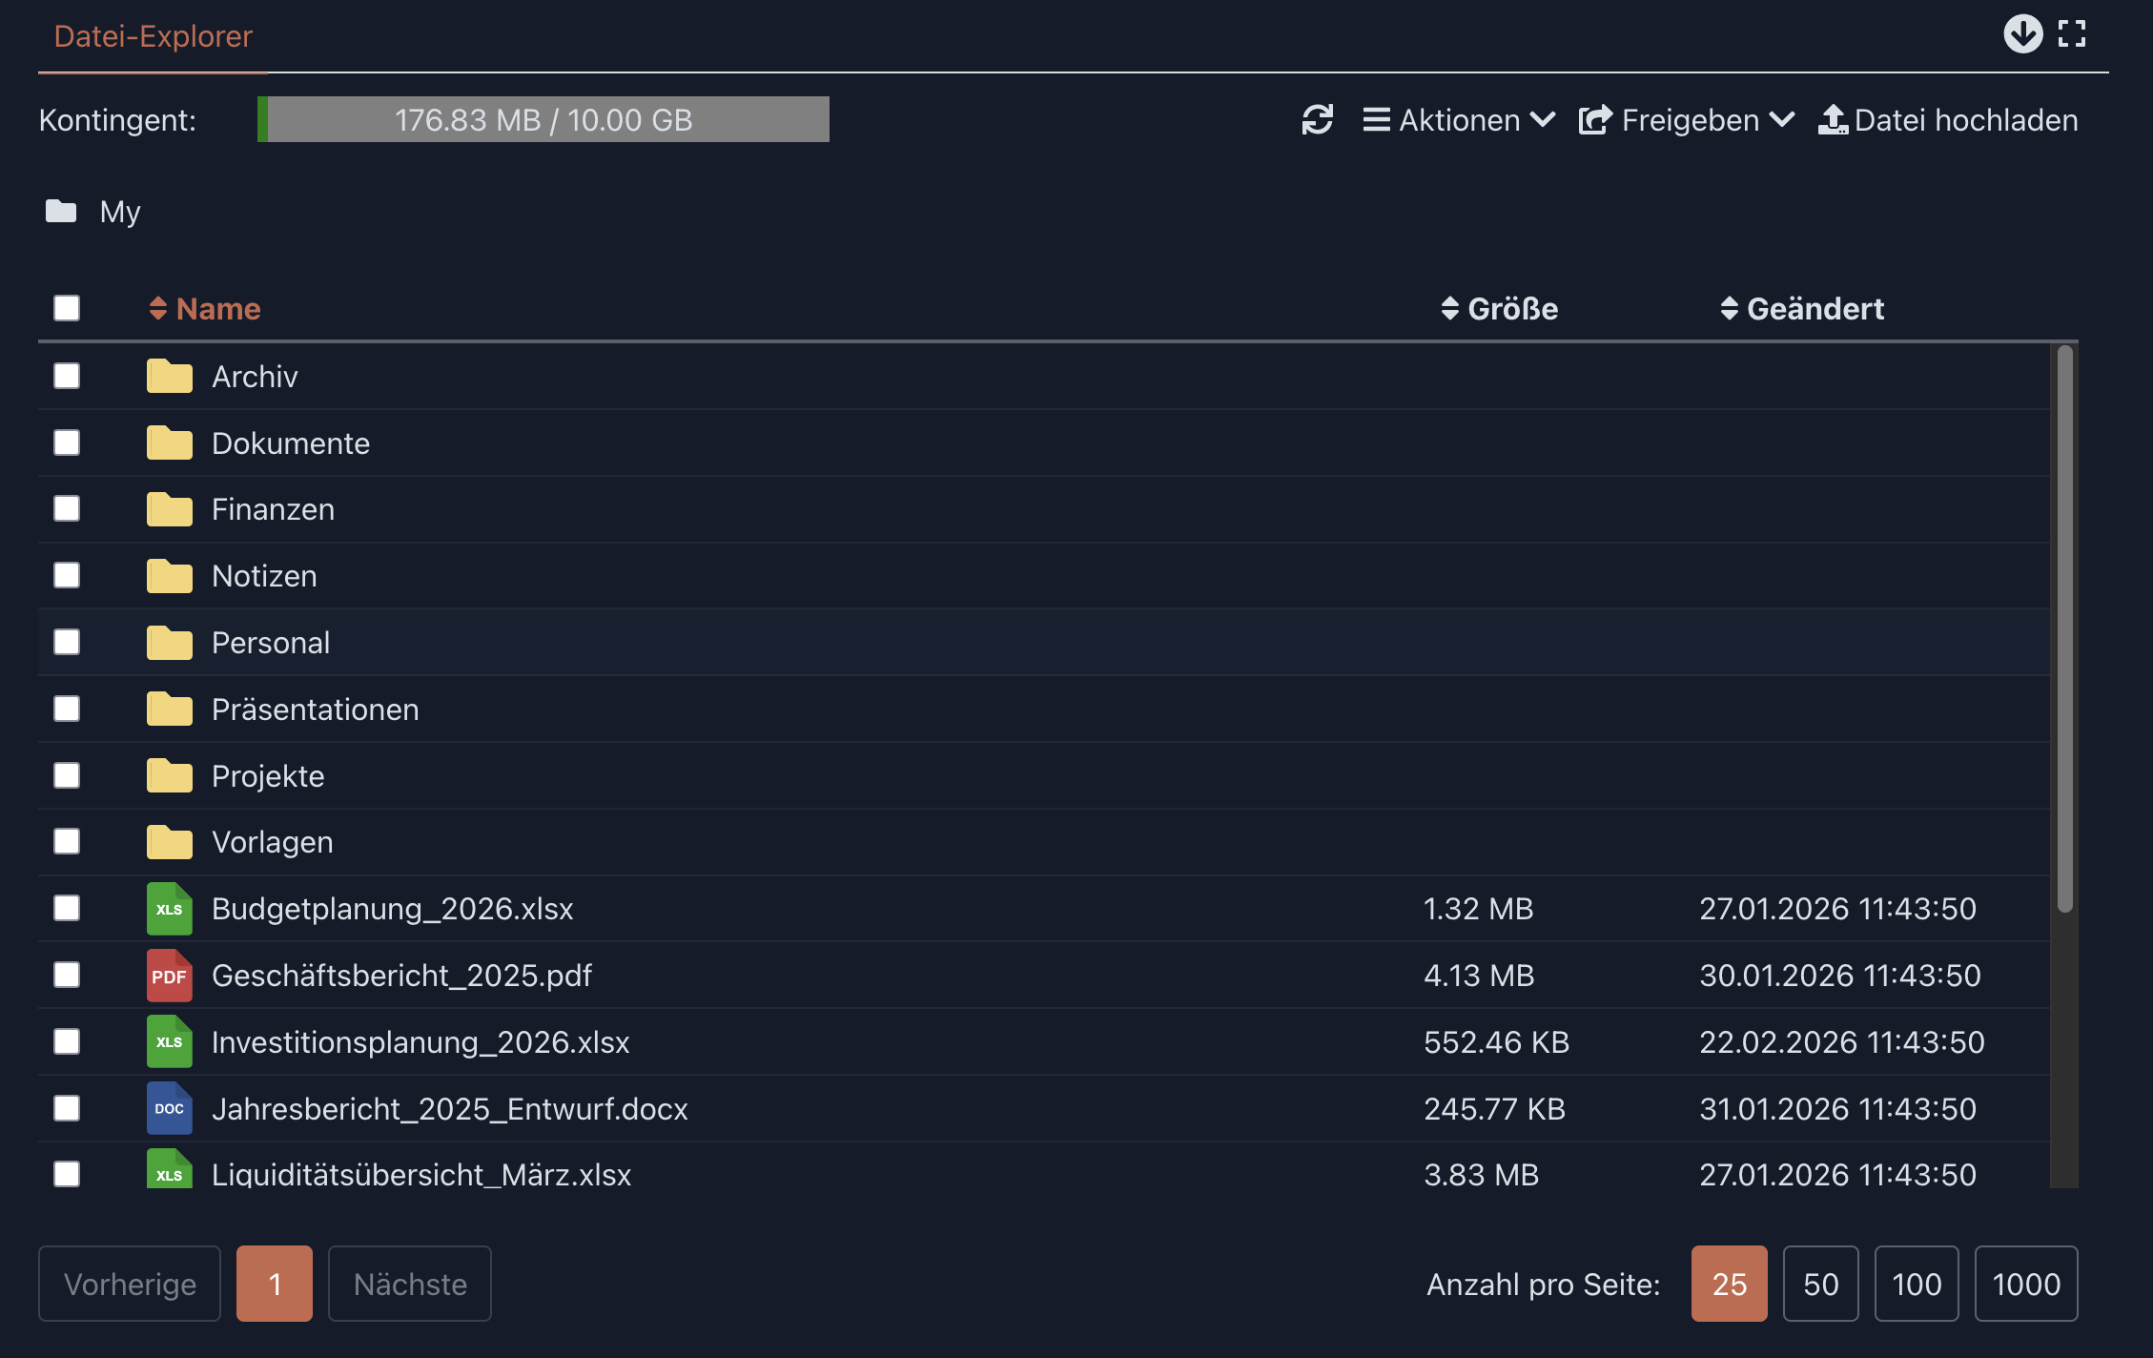Refresh the file list
This screenshot has width=2153, height=1358.
[x=1318, y=120]
